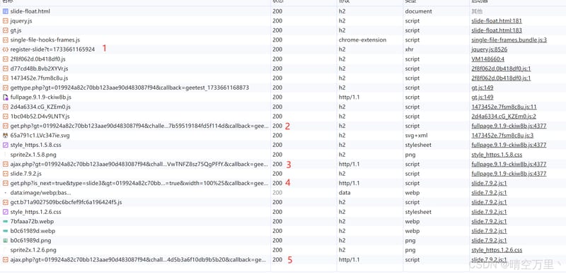Open initiator link jquery.js:8526
566x274 pixels.
[489, 49]
